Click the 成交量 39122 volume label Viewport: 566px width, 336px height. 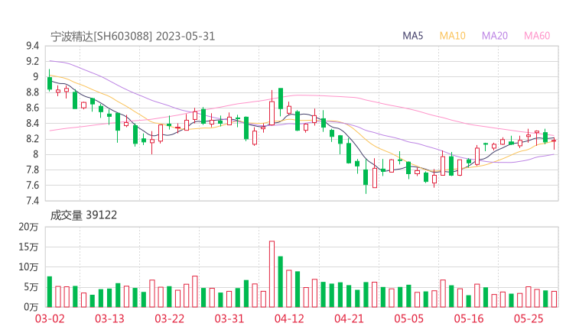83,215
